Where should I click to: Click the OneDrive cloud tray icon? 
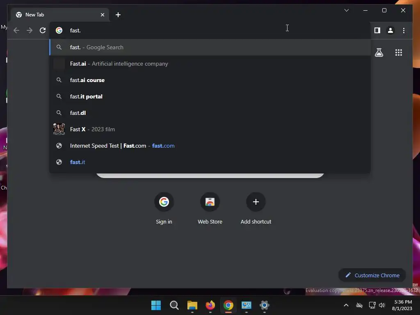[x=359, y=305]
